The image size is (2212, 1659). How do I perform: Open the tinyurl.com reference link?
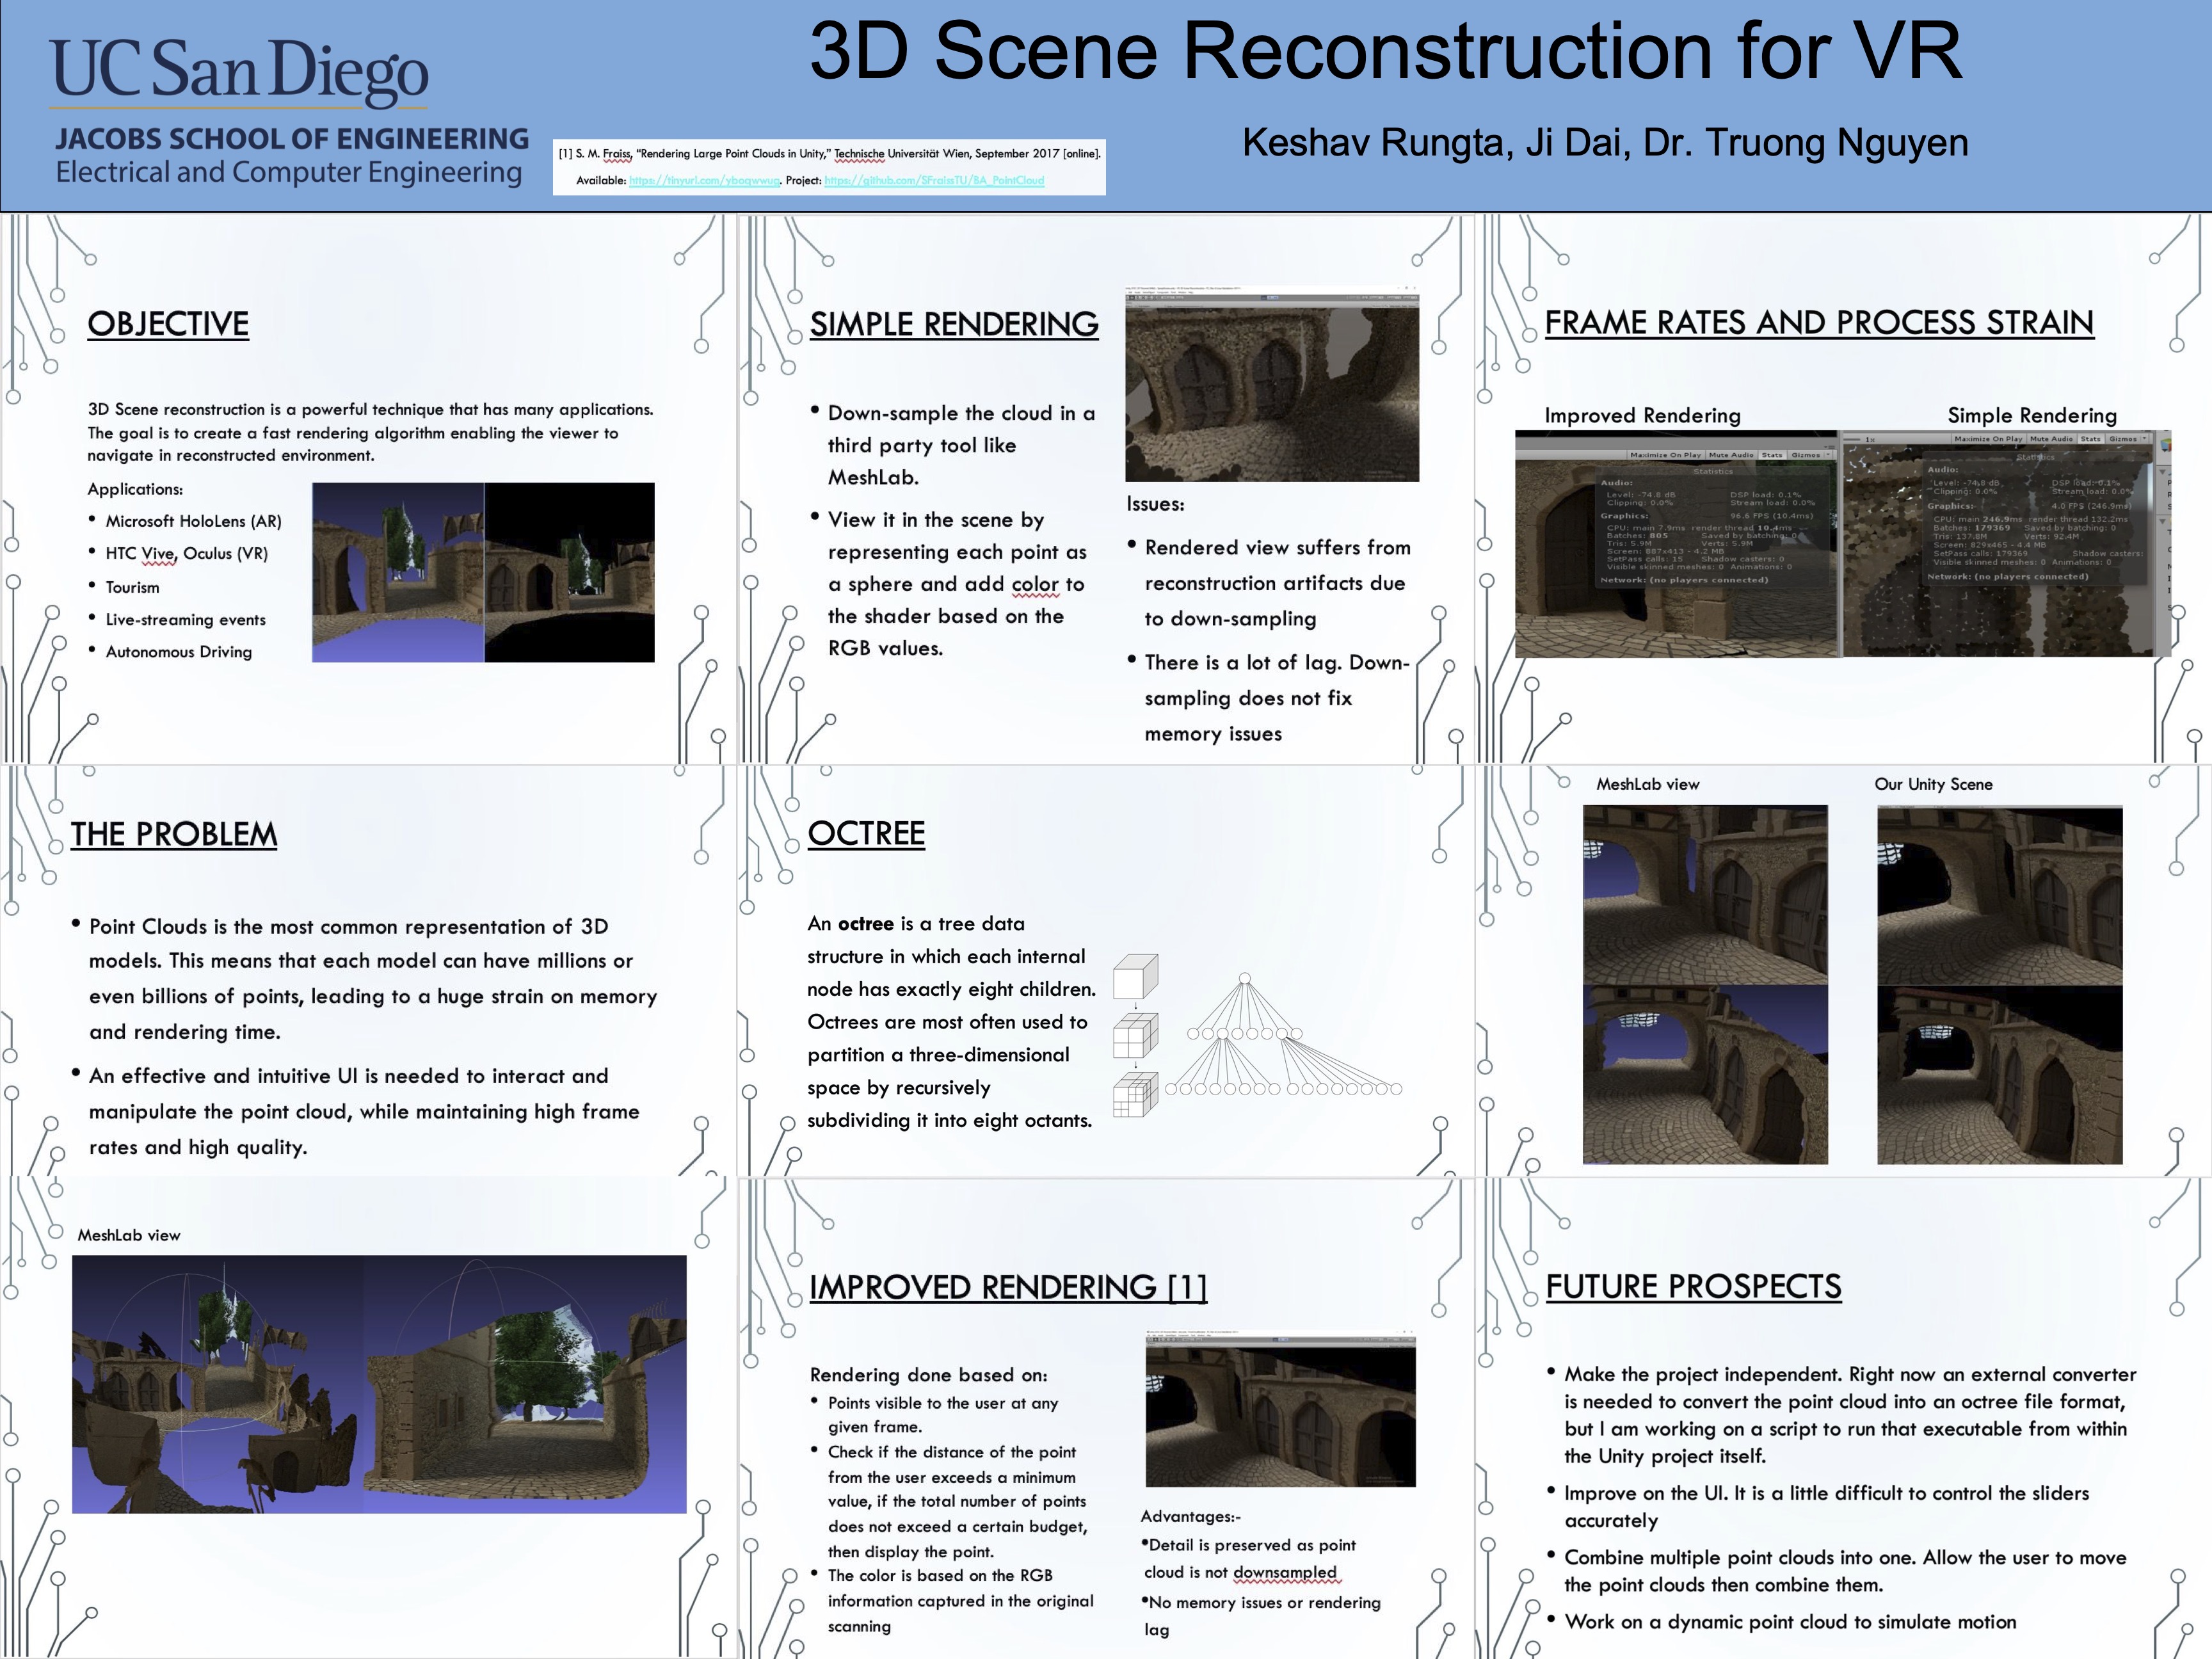click(x=703, y=181)
